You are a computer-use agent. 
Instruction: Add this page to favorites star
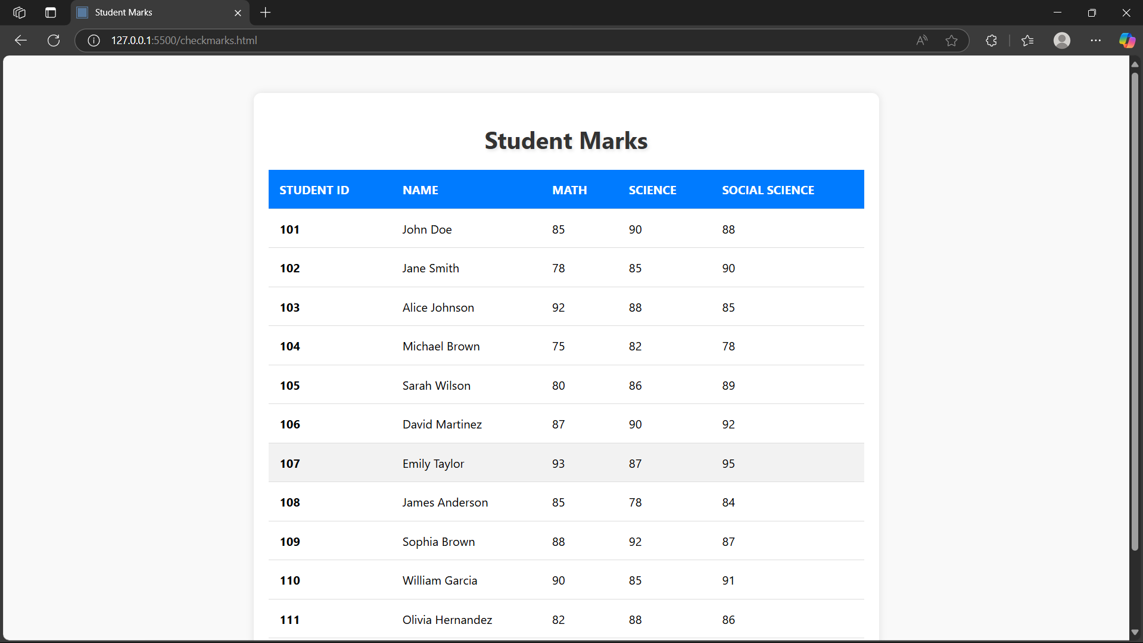pyautogui.click(x=951, y=41)
